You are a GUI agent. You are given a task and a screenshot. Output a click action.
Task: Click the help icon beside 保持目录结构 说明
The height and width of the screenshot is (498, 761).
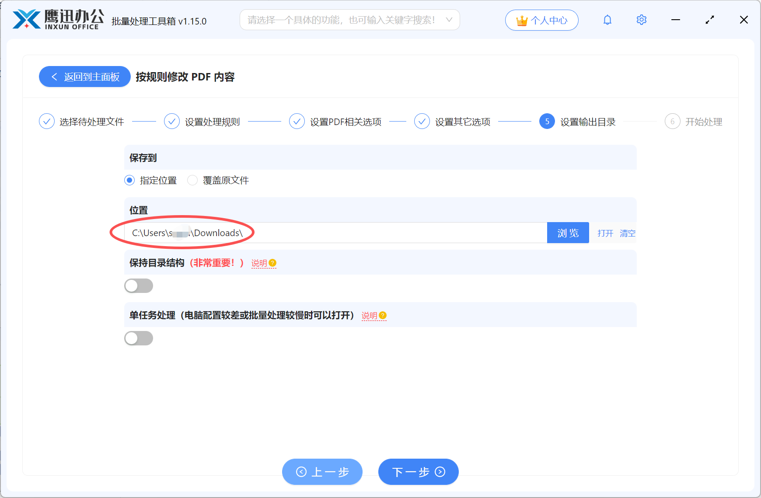pos(272,263)
